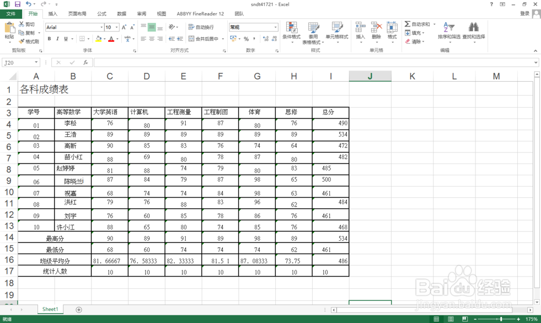This screenshot has height=323, width=541.
Task: Enable wrap text 自动换行
Action: click(201, 27)
